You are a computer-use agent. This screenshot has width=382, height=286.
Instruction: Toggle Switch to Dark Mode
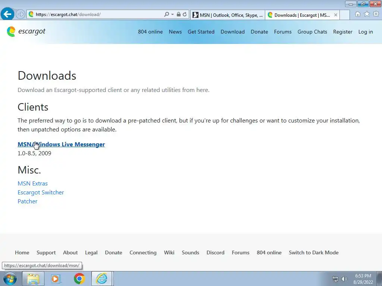(x=313, y=252)
